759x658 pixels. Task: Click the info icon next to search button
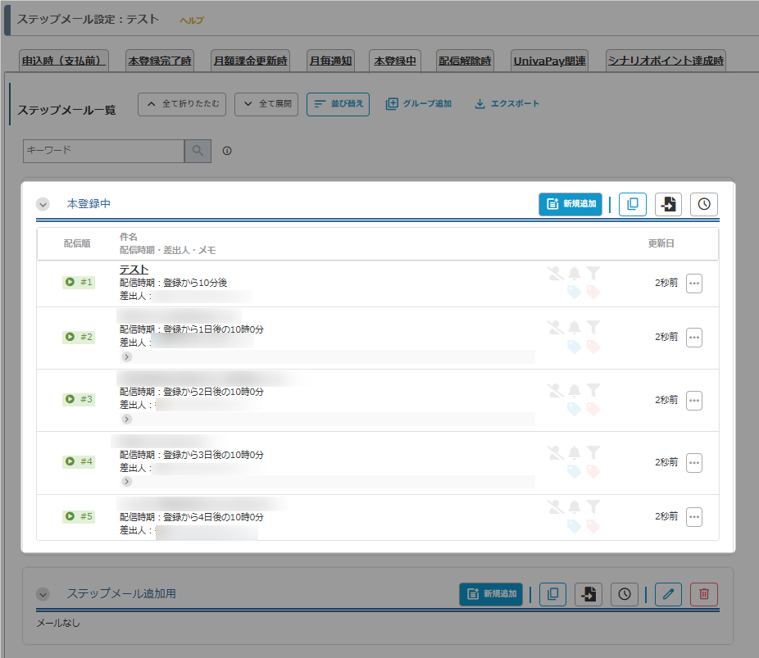[227, 151]
